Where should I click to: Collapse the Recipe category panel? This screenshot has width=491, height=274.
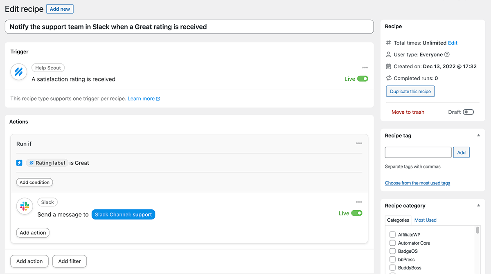tap(479, 206)
